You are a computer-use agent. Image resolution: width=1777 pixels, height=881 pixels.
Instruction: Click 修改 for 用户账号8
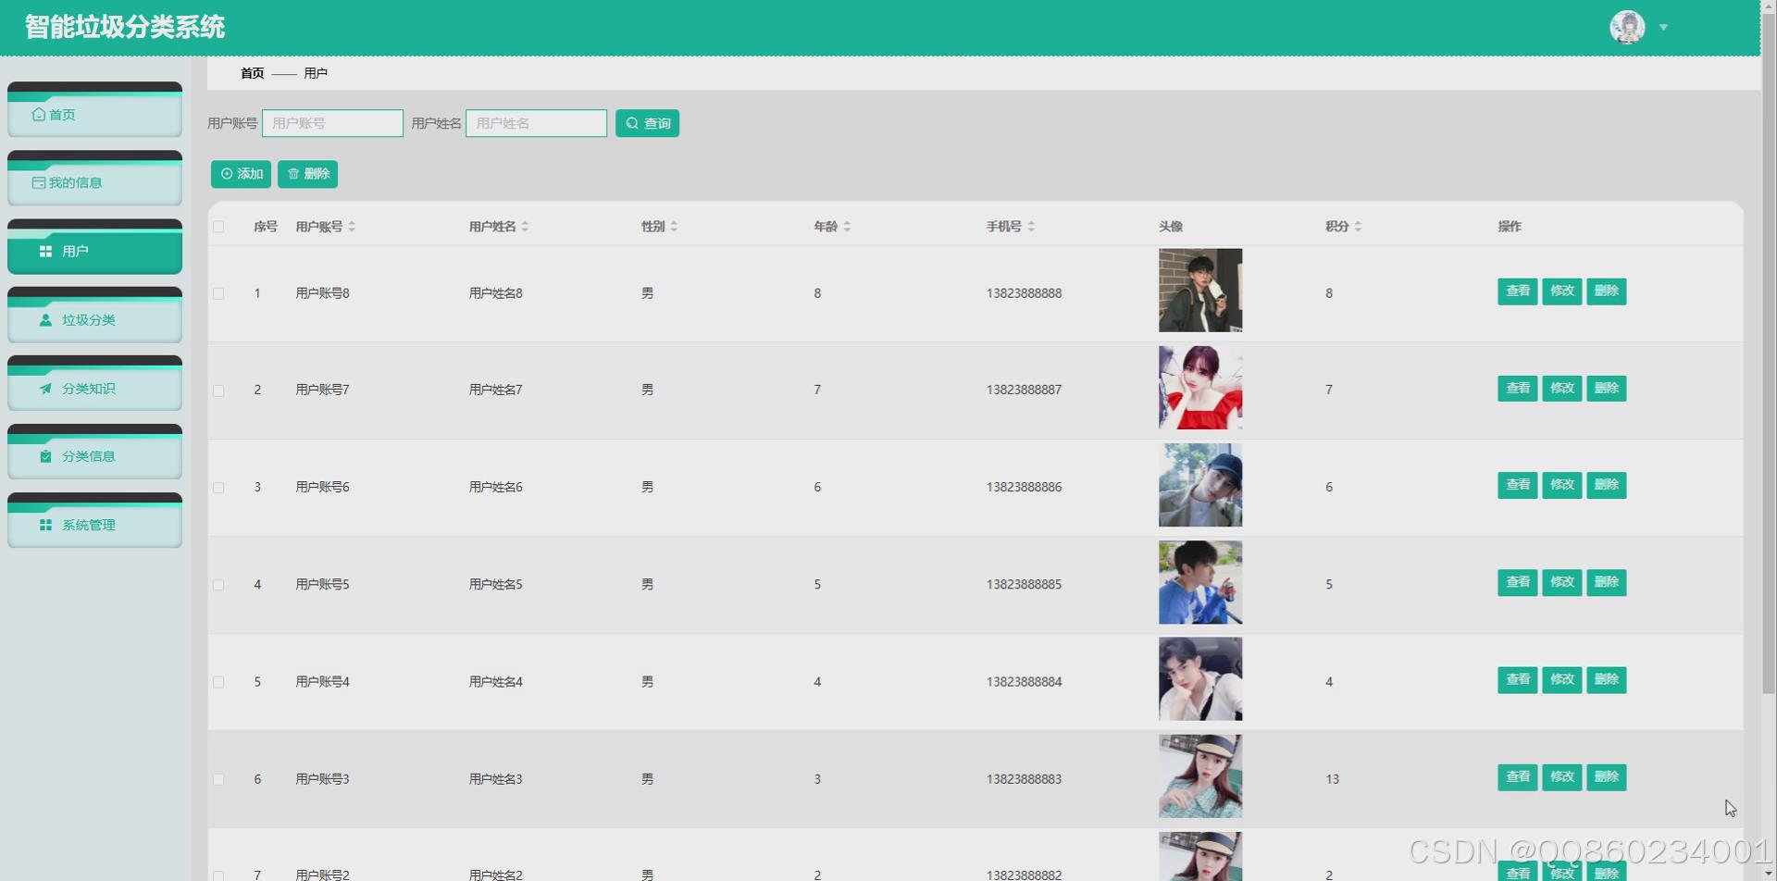point(1562,292)
